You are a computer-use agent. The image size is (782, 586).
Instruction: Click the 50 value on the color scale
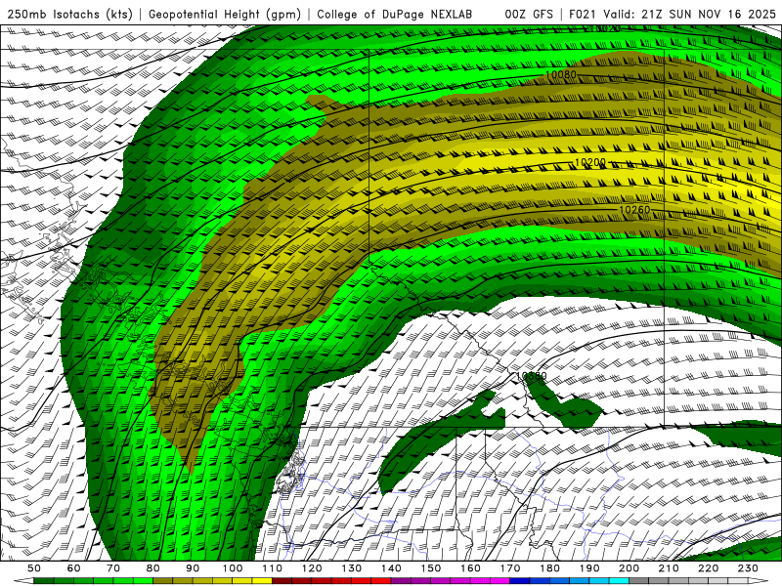click(34, 568)
